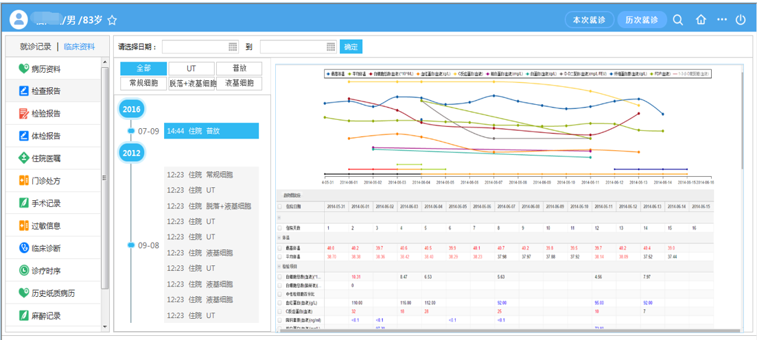Tick the 血红蛋白(血液) row checkbox

pos(280,302)
